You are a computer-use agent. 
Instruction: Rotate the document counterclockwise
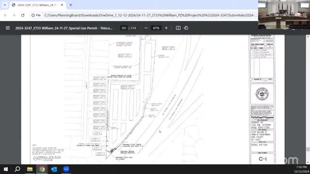point(186,28)
